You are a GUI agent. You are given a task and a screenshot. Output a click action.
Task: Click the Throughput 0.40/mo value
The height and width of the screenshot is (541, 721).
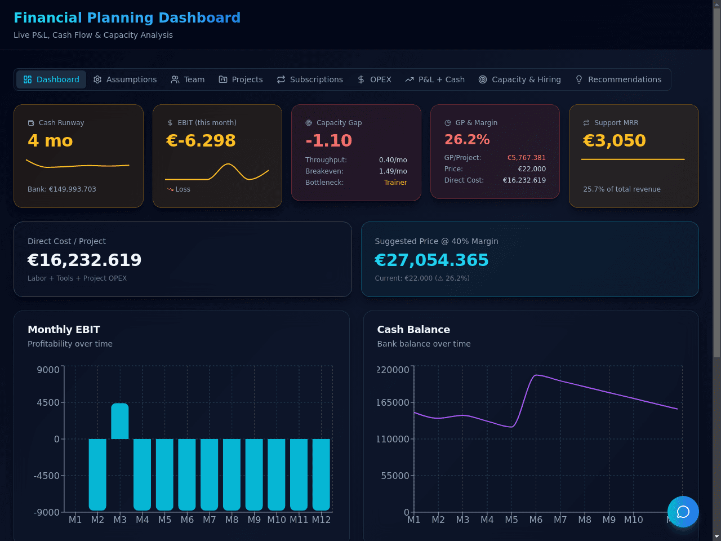coord(393,160)
